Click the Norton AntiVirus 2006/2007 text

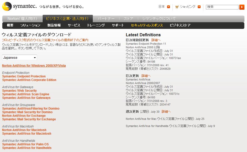pyautogui.click(x=143, y=83)
